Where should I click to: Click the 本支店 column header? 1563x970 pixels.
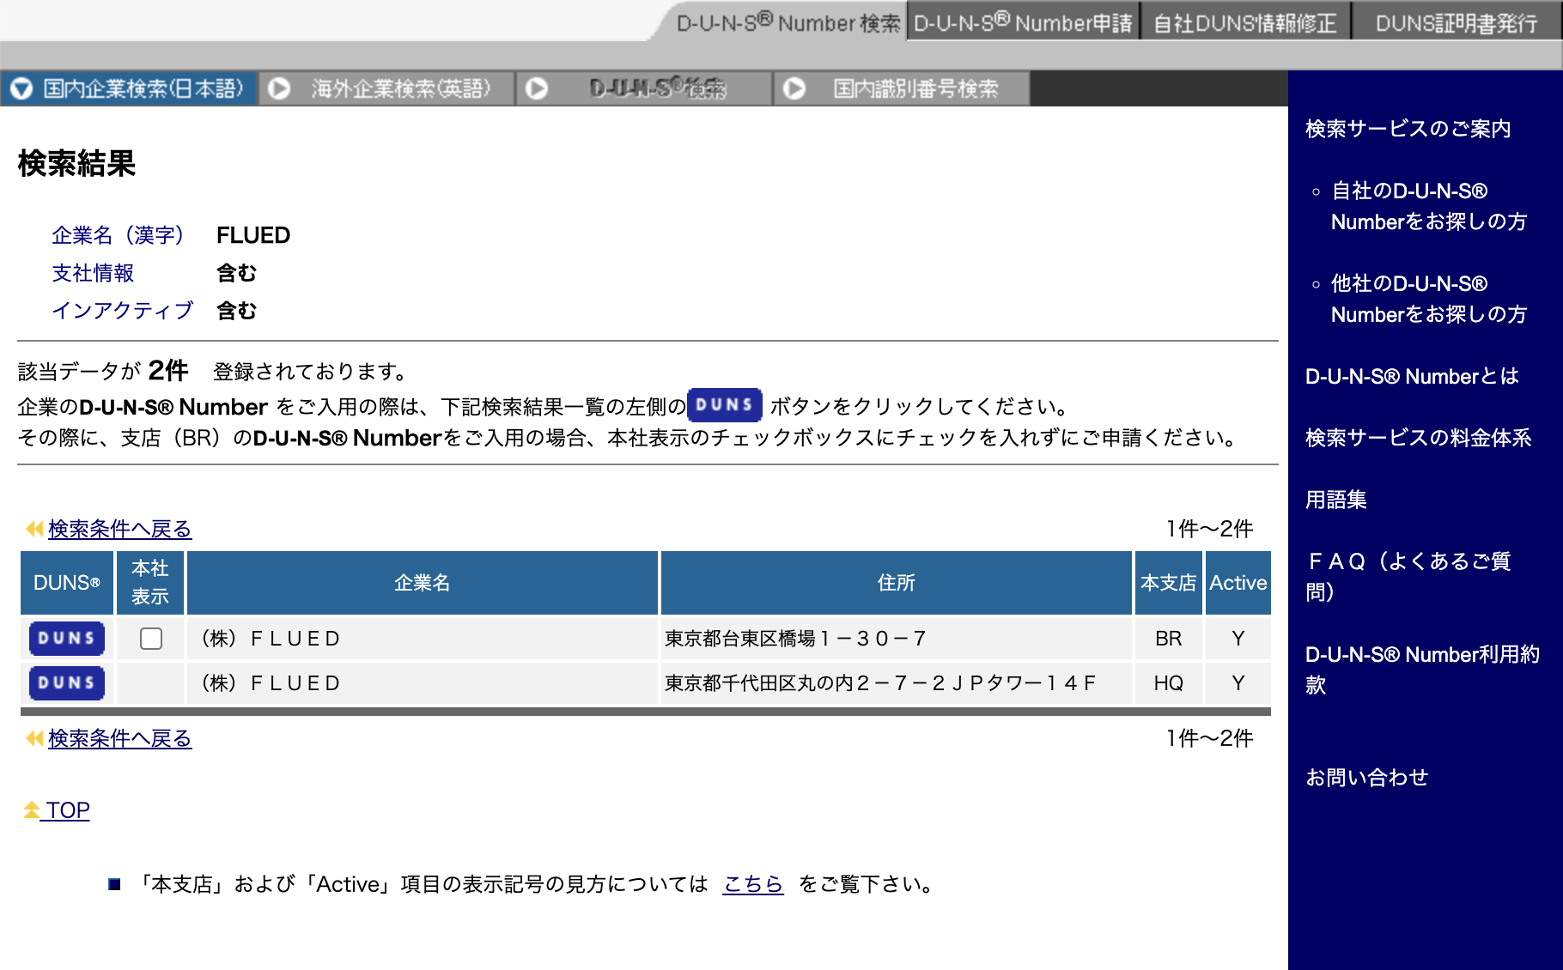tap(1169, 583)
